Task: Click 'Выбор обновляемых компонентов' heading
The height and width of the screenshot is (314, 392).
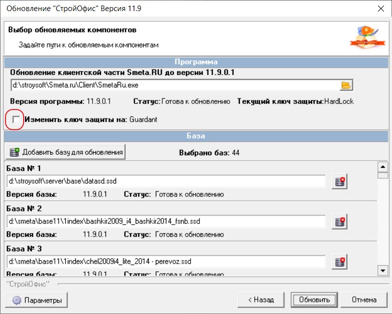Action: [72, 30]
